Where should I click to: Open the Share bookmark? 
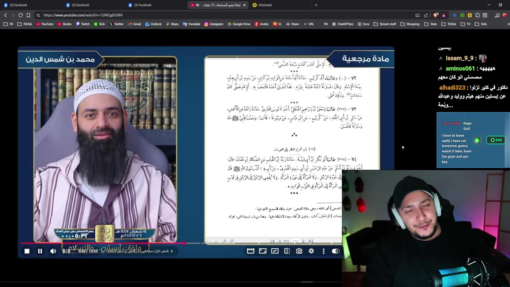292,24
